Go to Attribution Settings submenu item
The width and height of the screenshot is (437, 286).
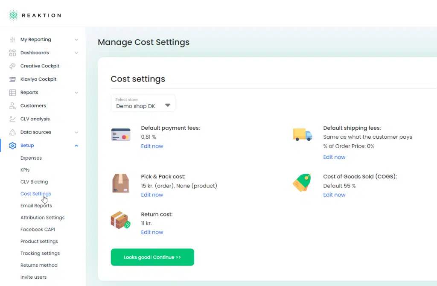42,218
